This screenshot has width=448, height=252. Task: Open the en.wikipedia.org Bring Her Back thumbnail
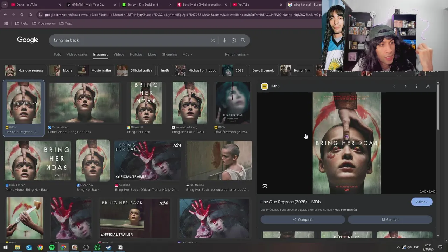pyautogui.click(x=190, y=103)
